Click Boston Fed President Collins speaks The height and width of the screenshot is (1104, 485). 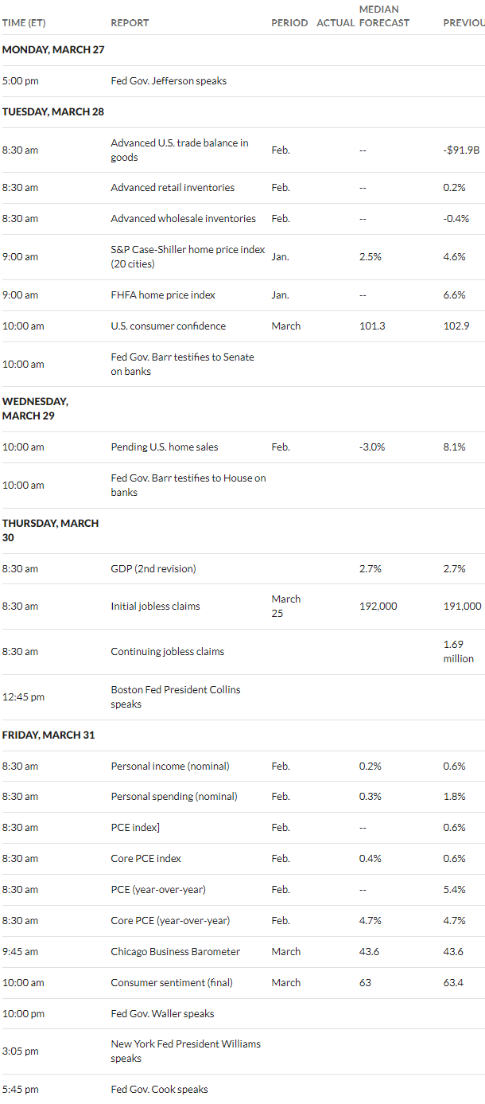point(176,697)
